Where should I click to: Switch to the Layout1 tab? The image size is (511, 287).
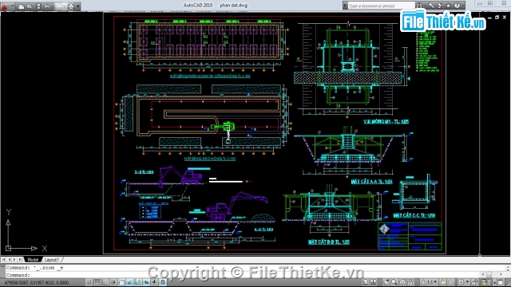tap(52, 260)
